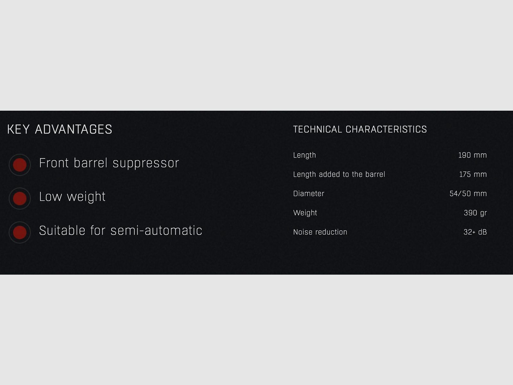Image resolution: width=513 pixels, height=385 pixels.
Task: Click the Suitable for semi-automatic text
Action: pos(121,230)
